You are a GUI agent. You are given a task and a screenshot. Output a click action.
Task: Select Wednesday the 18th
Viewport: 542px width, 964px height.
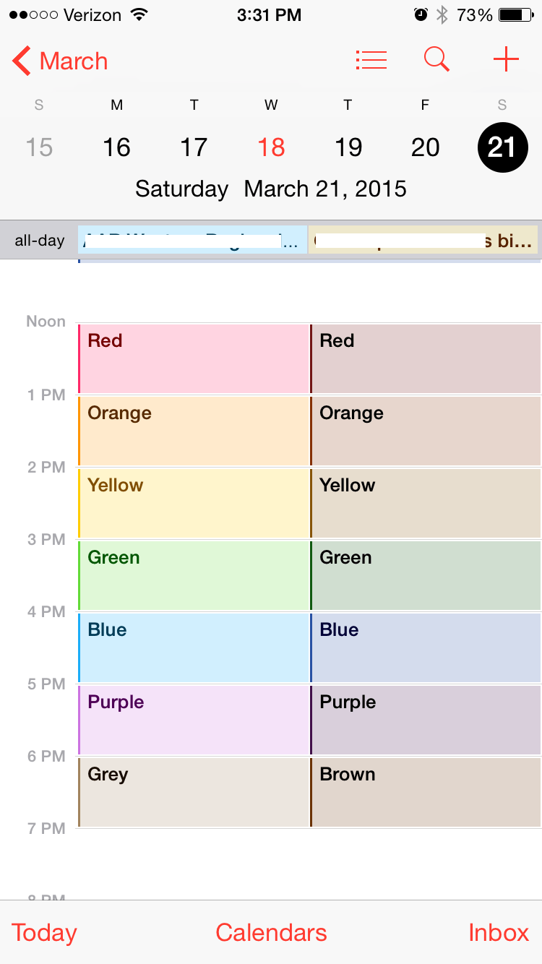(x=271, y=147)
